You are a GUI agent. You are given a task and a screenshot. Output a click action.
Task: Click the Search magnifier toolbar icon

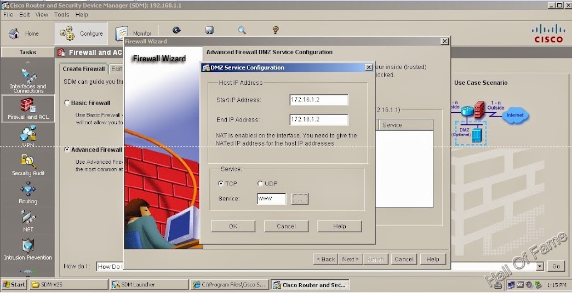click(x=242, y=30)
